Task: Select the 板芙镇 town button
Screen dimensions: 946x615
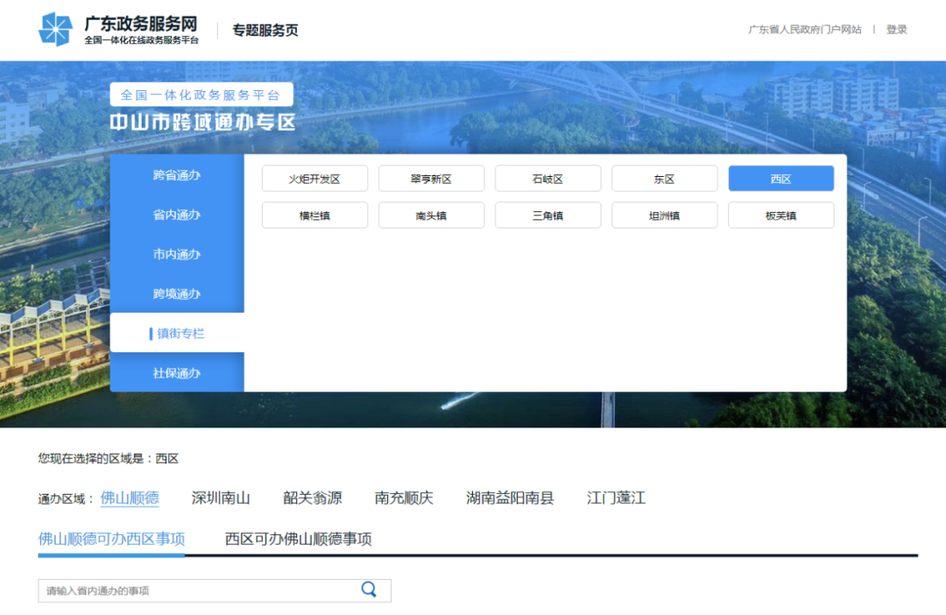Action: tap(780, 215)
